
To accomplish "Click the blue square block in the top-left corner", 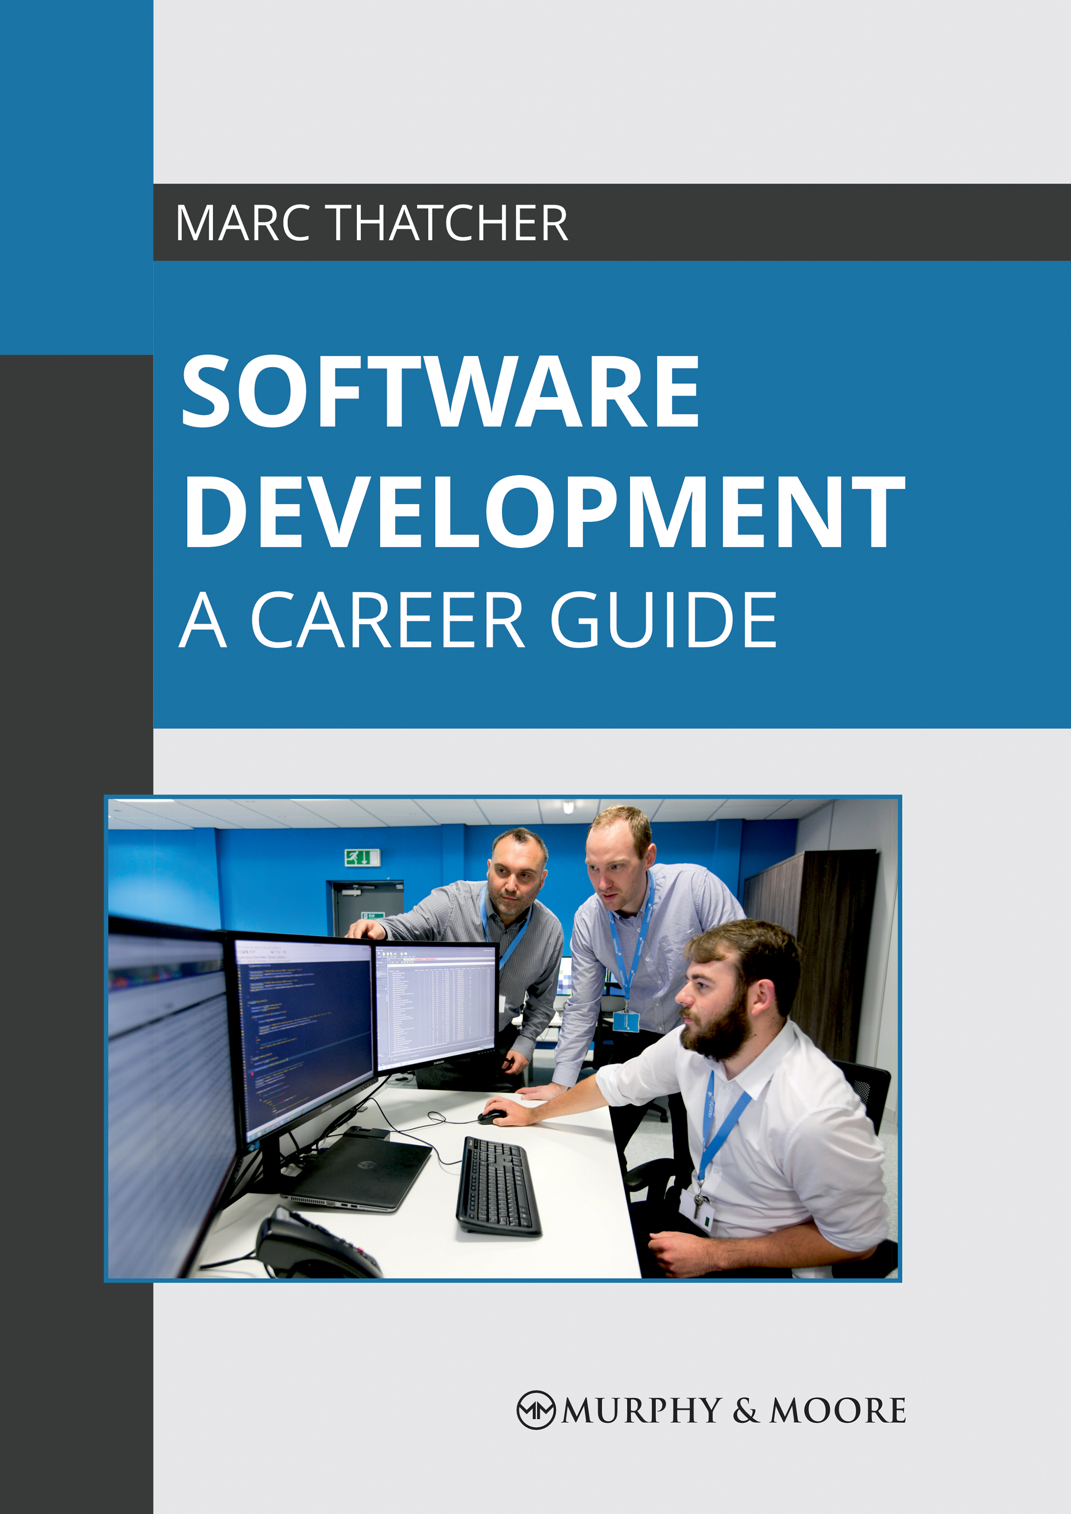I will tap(76, 177).
